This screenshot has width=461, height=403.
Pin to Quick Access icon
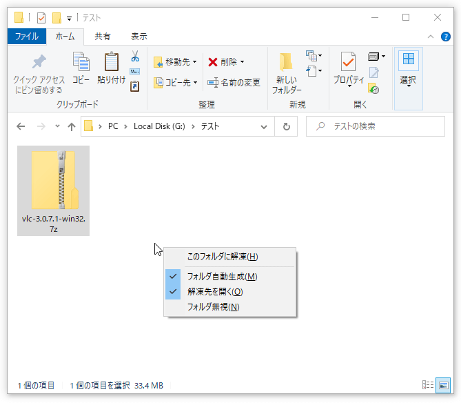click(39, 61)
